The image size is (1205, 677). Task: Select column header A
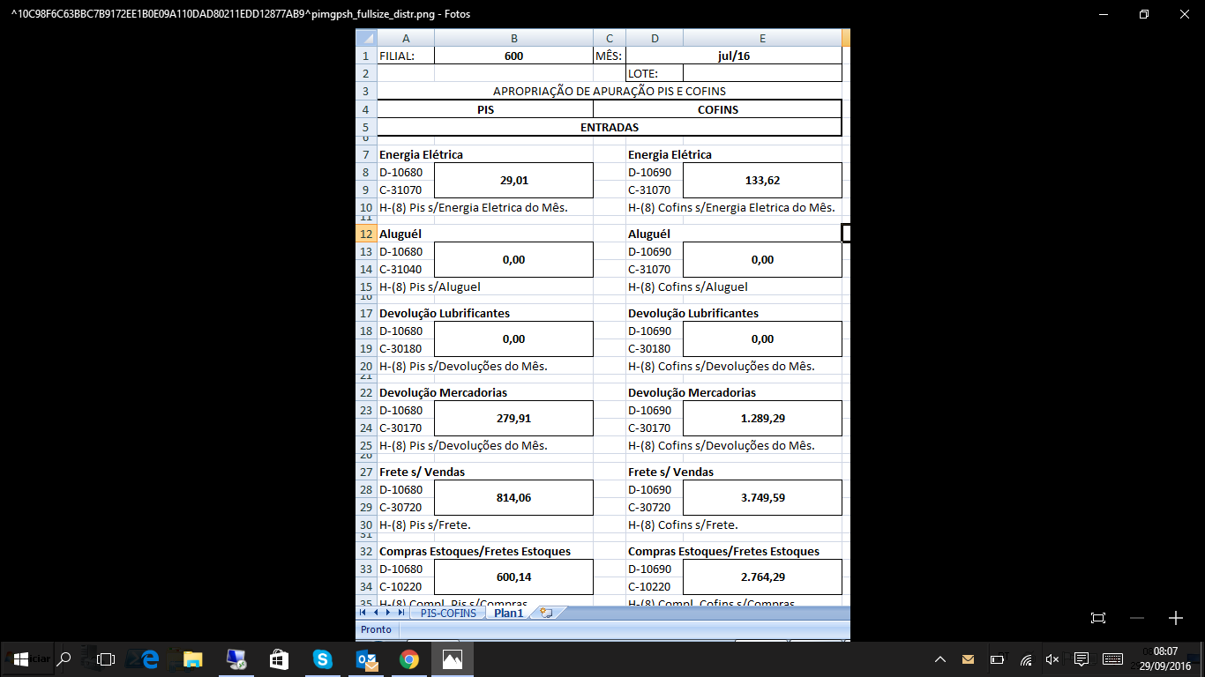[x=406, y=38]
